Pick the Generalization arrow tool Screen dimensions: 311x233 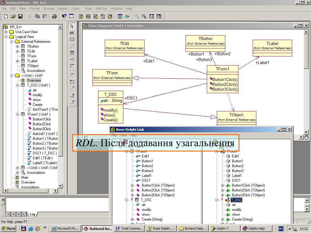[x=72, y=95]
